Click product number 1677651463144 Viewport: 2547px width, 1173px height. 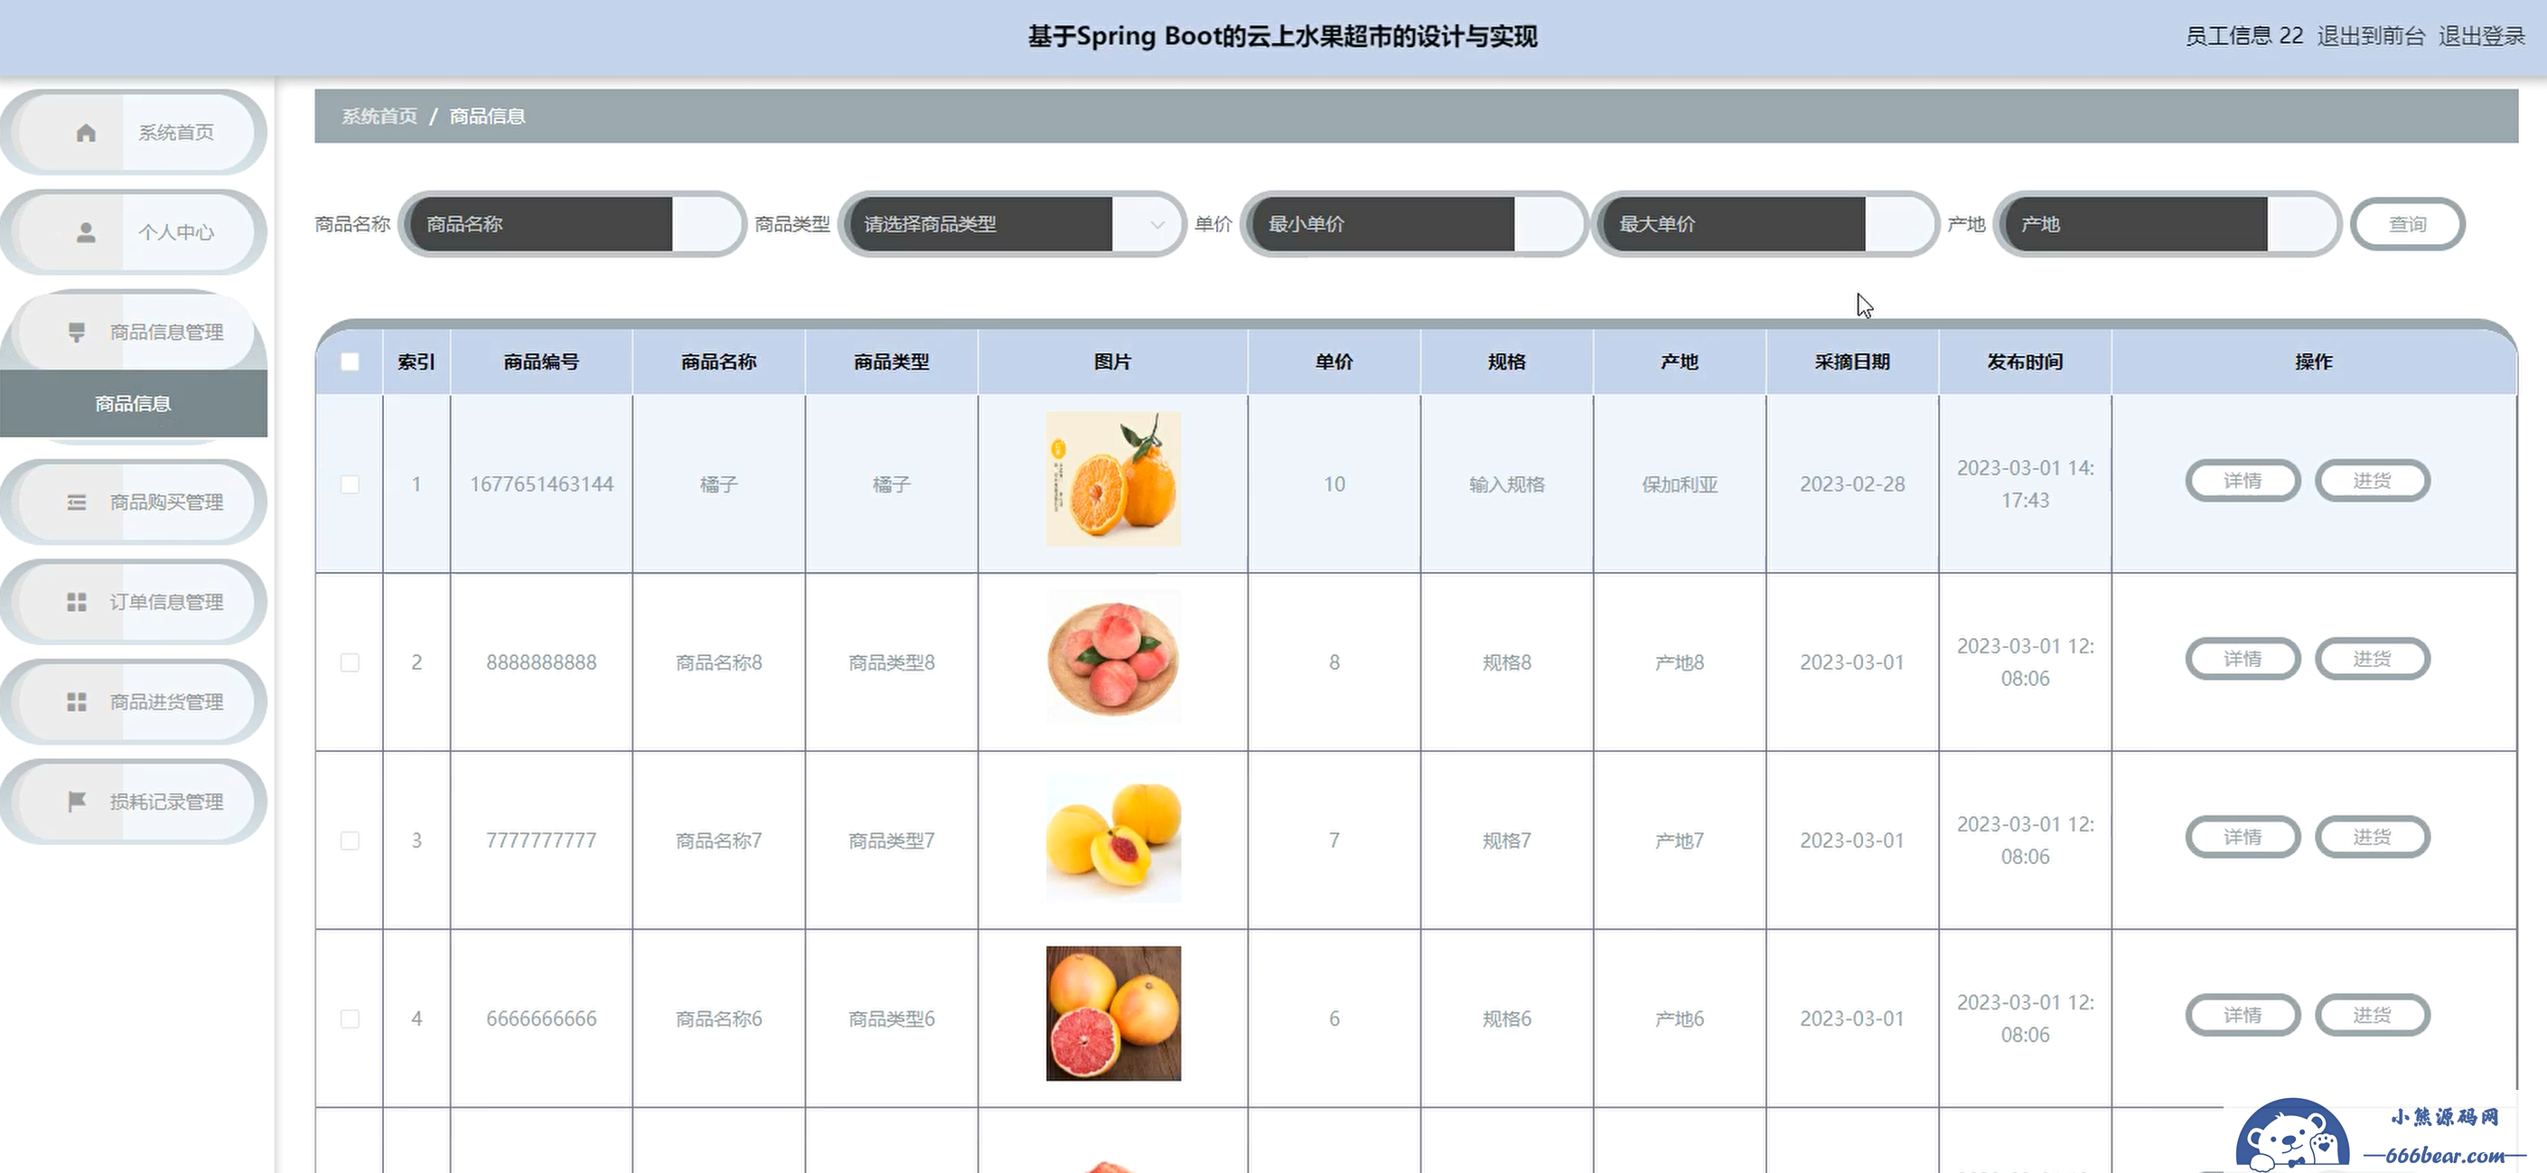tap(541, 484)
